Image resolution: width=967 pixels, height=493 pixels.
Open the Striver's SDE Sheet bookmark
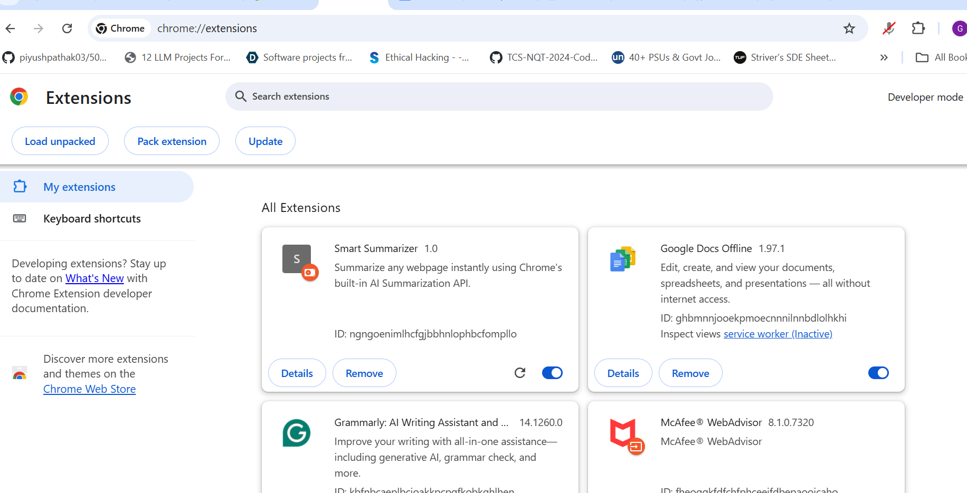785,57
